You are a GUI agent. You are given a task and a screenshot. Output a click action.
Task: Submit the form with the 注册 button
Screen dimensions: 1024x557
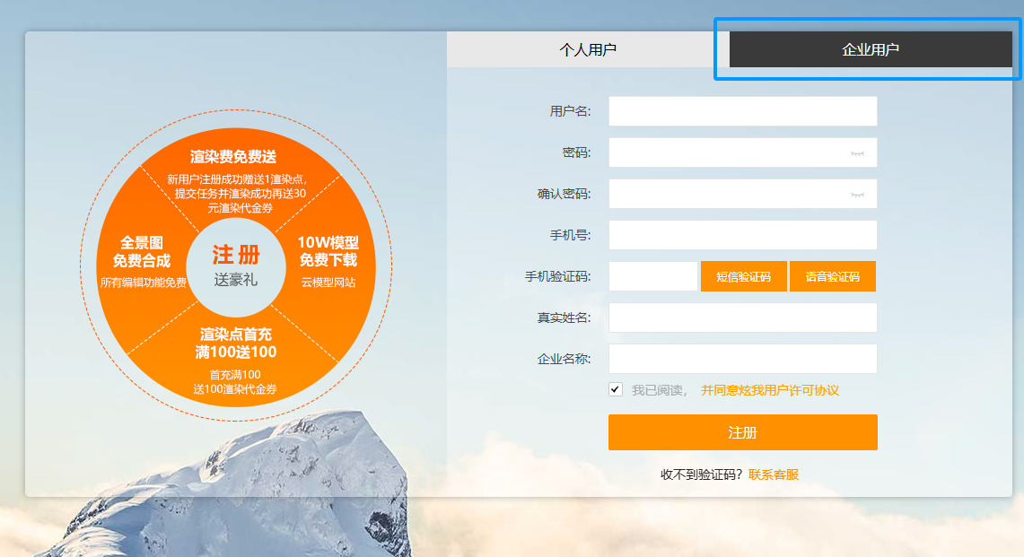742,432
